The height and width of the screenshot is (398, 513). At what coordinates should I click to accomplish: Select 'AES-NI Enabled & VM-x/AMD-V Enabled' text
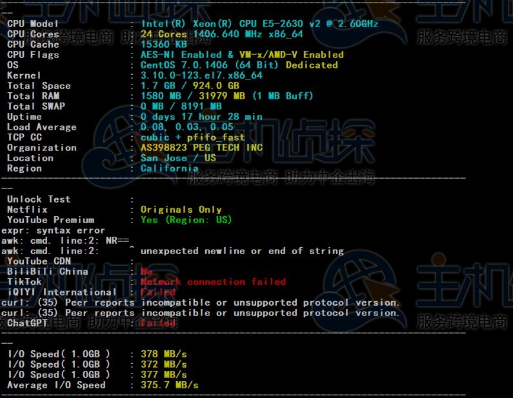[x=242, y=55]
